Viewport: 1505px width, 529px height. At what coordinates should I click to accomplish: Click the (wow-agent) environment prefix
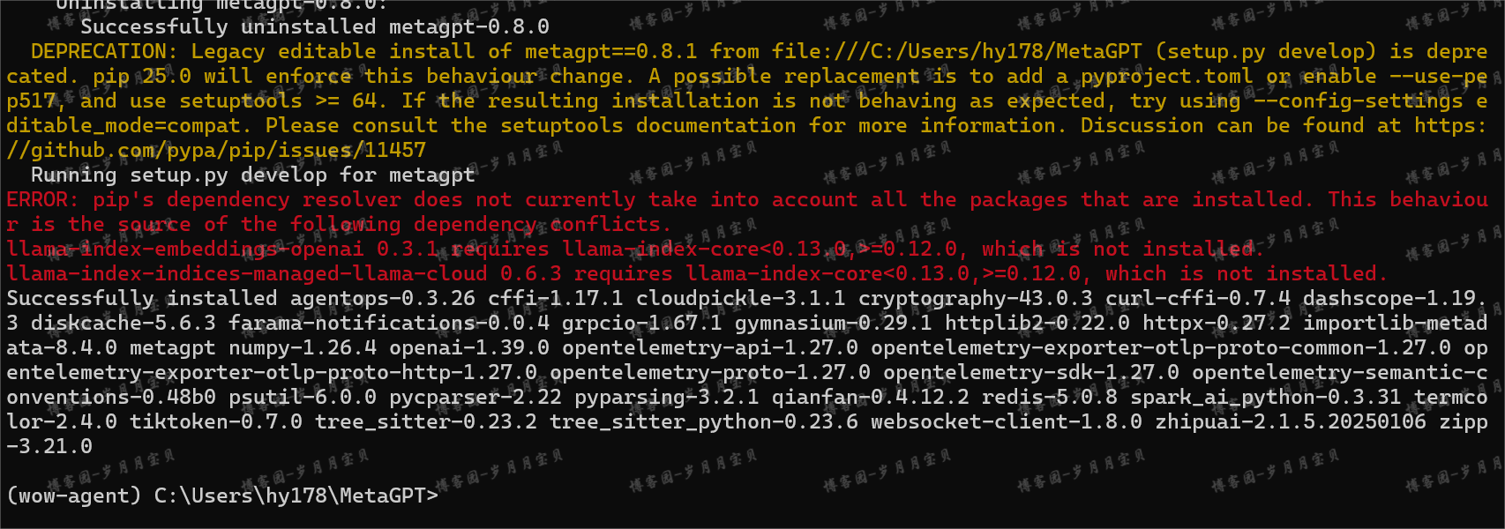[74, 495]
